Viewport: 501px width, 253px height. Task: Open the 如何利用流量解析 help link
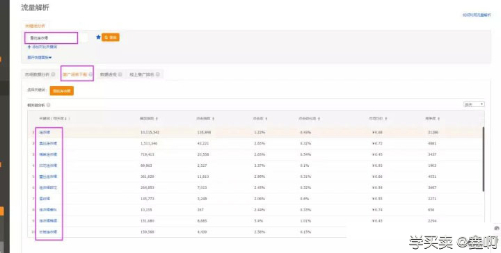point(477,15)
